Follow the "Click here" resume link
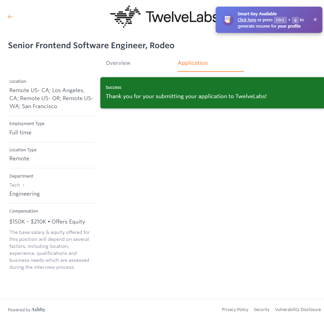324x321 pixels. point(247,20)
